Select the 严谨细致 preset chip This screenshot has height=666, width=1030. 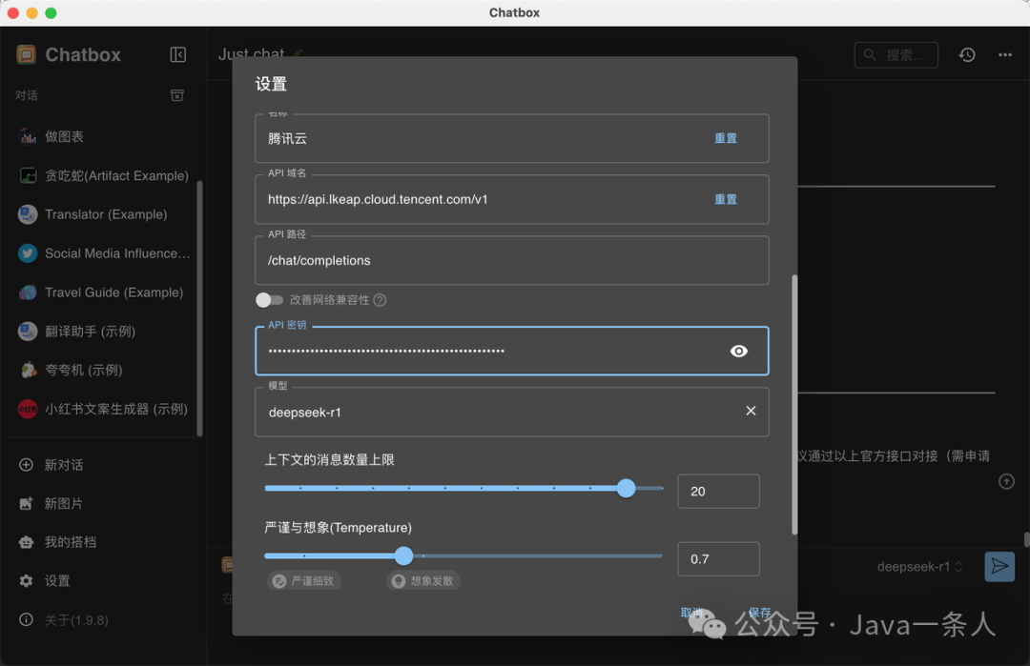pyautogui.click(x=304, y=580)
